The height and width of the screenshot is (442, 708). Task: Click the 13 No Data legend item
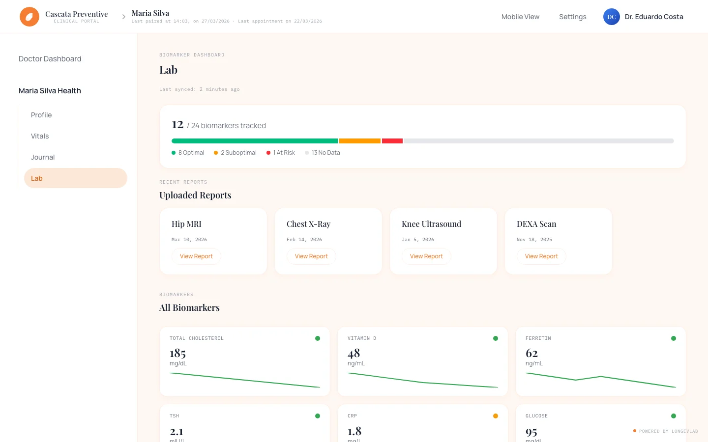point(323,153)
